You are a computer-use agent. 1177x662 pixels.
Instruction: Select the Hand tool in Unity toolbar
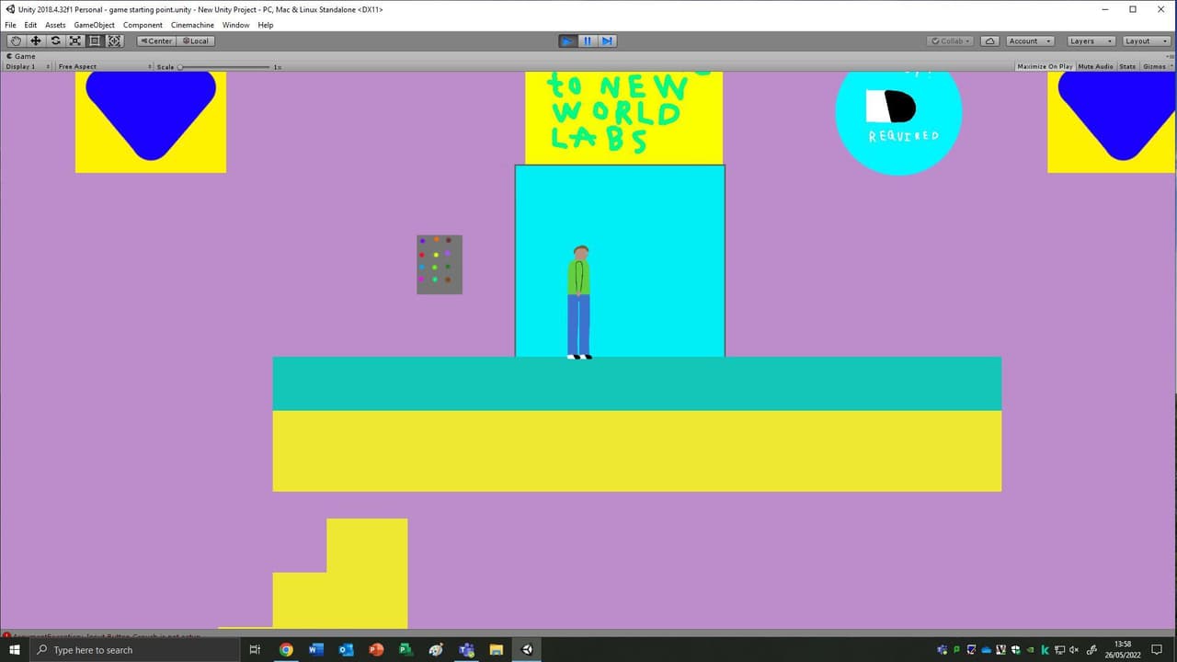pyautogui.click(x=16, y=40)
